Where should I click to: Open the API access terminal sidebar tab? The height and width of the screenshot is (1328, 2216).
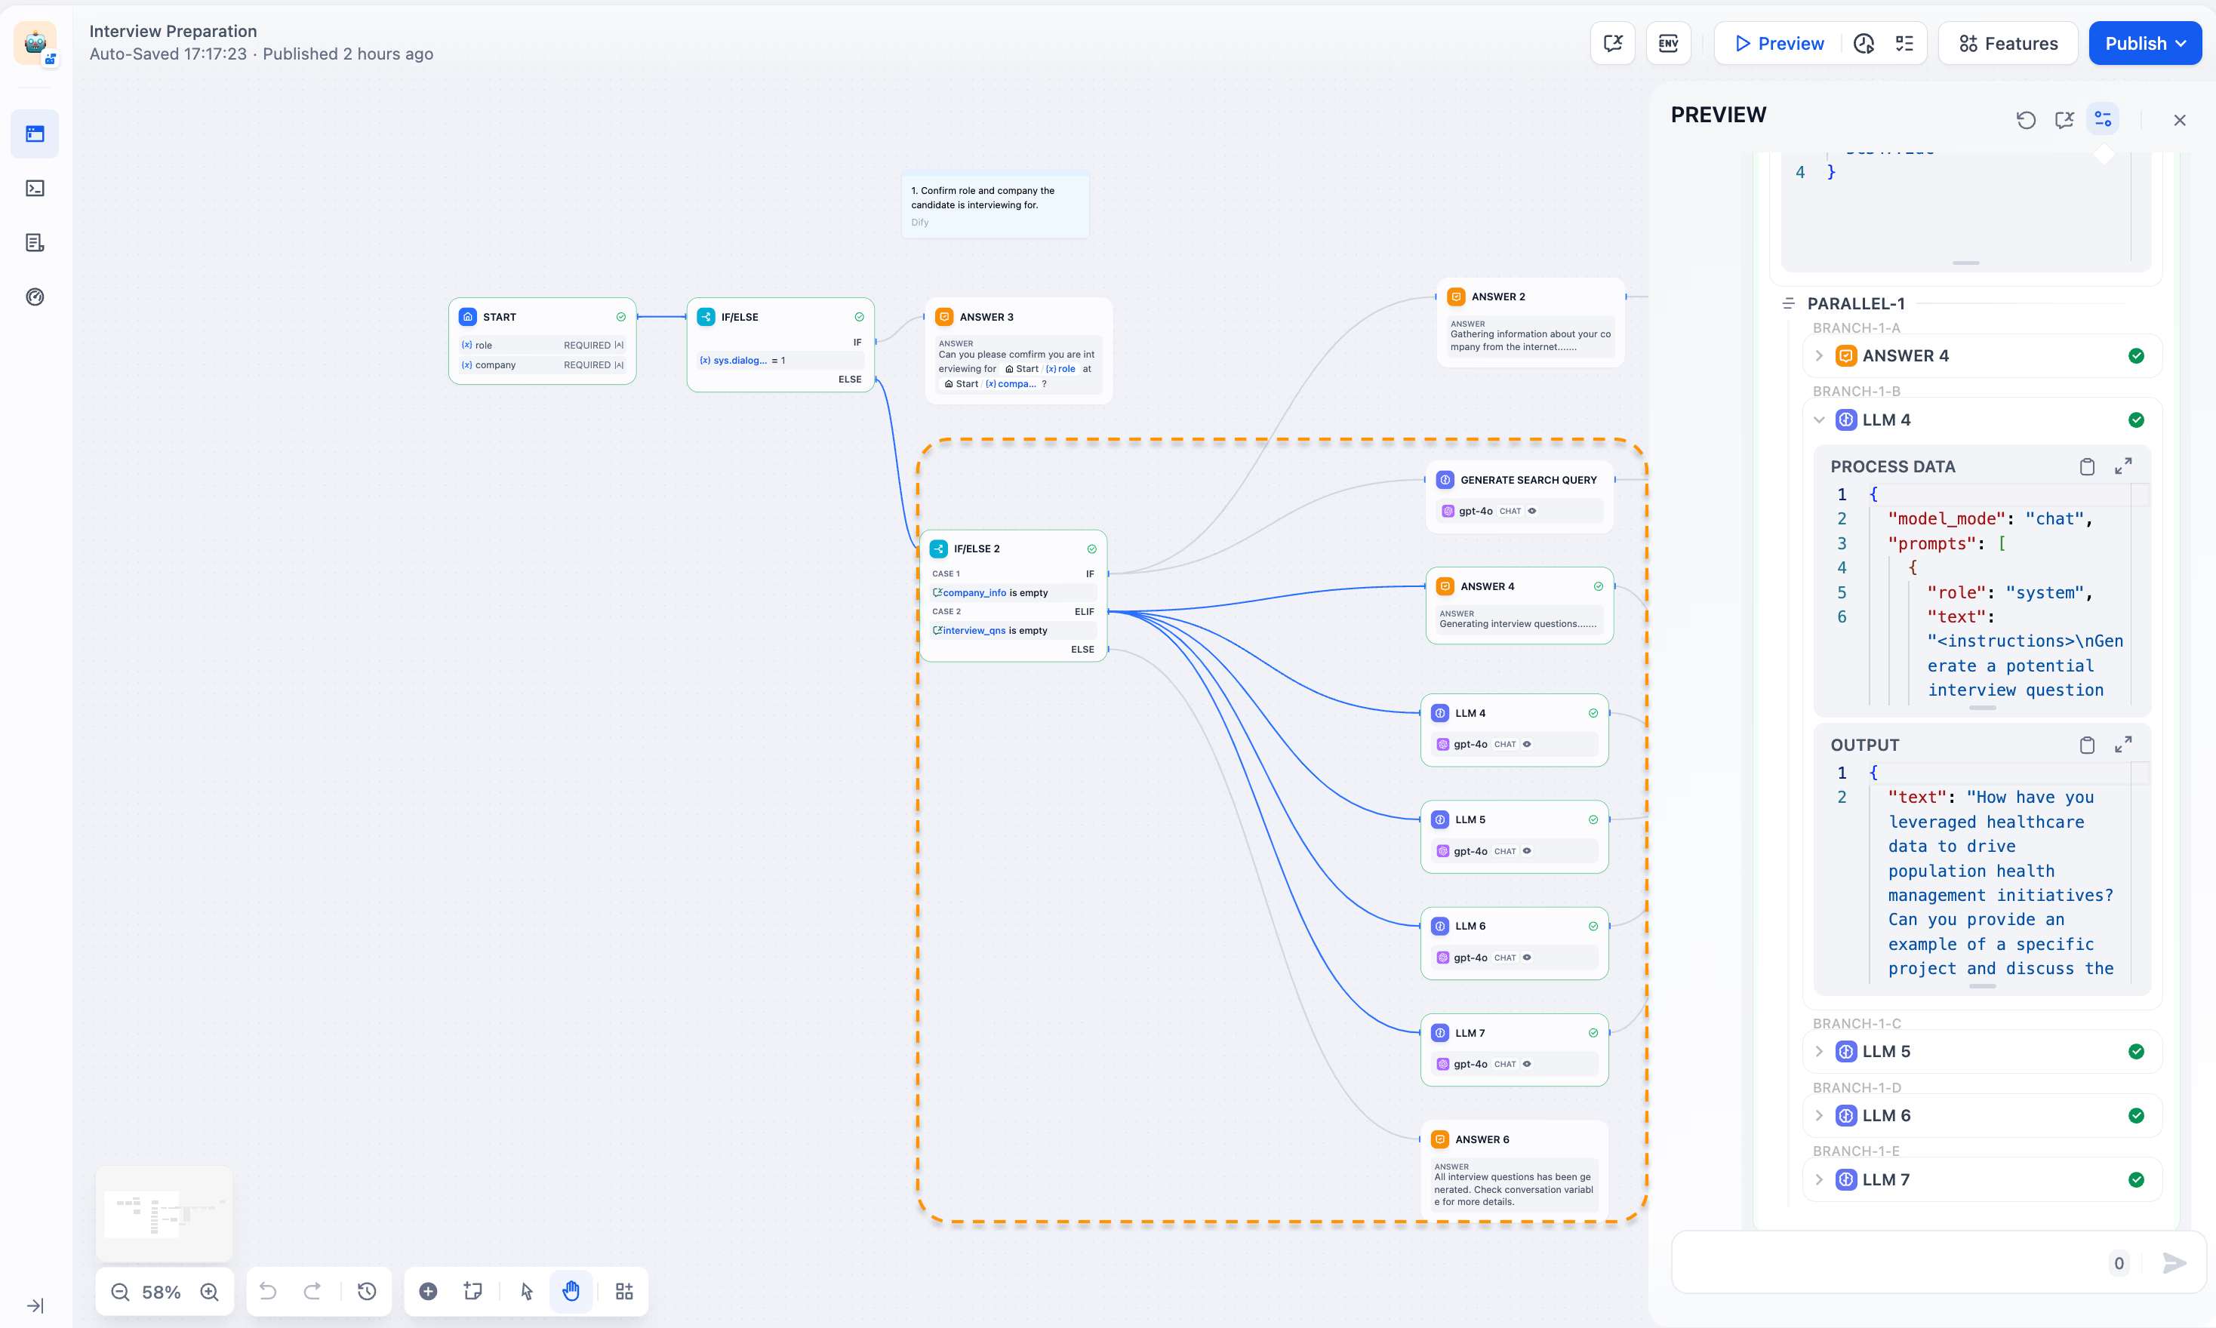click(x=35, y=188)
